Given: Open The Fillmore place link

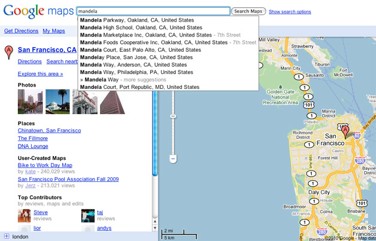Looking at the screenshot, I should 32,138.
